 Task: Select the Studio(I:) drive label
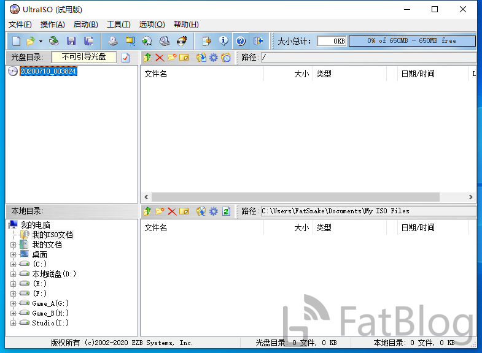[x=50, y=323]
